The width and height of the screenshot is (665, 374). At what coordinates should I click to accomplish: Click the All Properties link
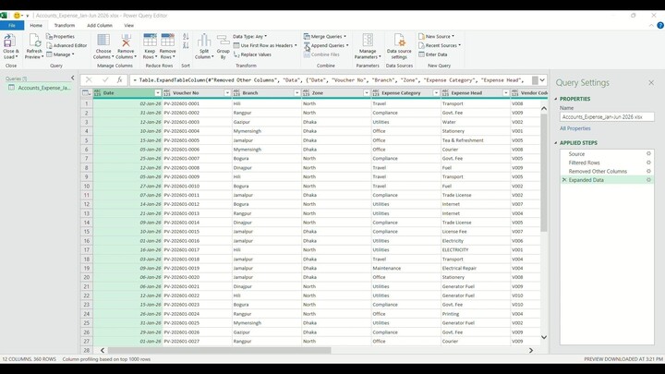[x=575, y=128]
